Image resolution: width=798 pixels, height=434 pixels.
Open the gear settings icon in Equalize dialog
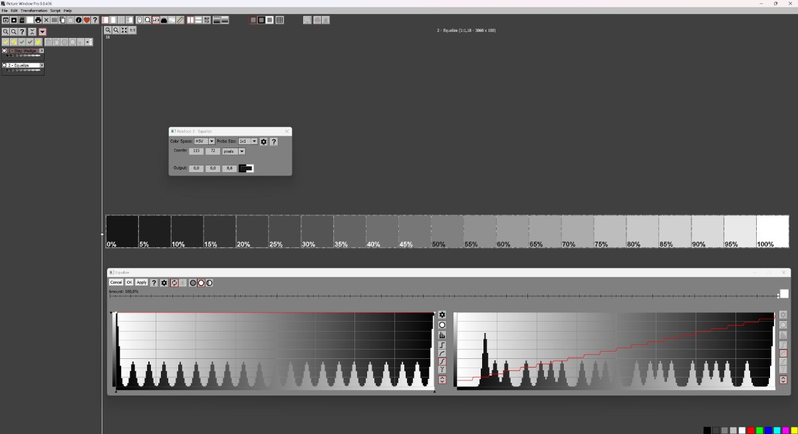pyautogui.click(x=164, y=282)
